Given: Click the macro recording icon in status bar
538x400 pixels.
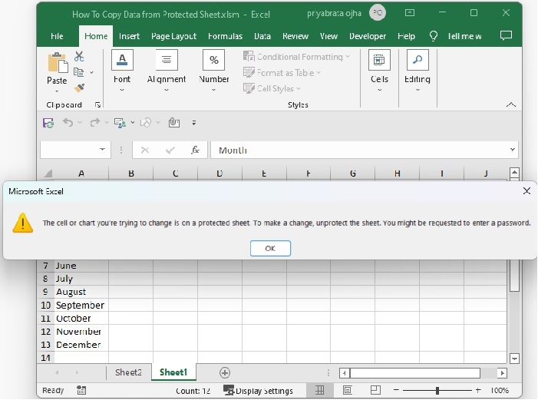Looking at the screenshot, I should pos(82,391).
